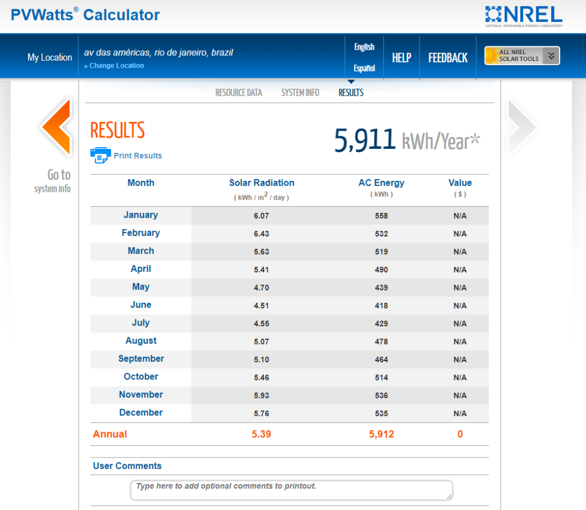The height and width of the screenshot is (510, 586).
Task: Click the October row label
Action: coord(141,377)
